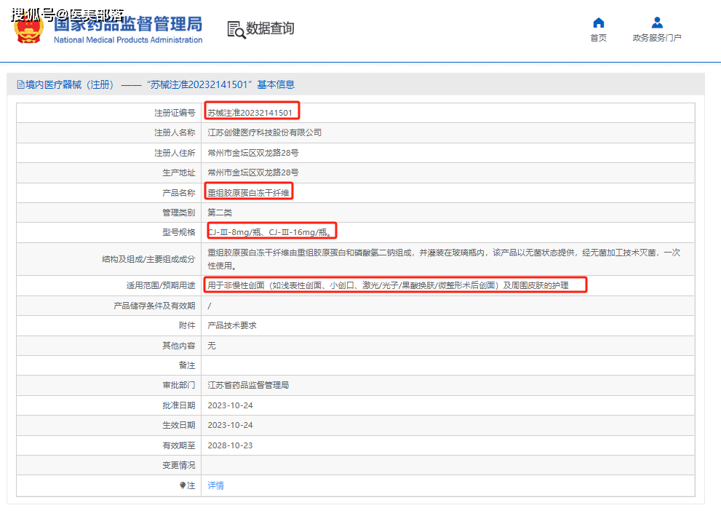
Task: Click the section header 境内医疗器械（注册）
Action: click(70, 84)
